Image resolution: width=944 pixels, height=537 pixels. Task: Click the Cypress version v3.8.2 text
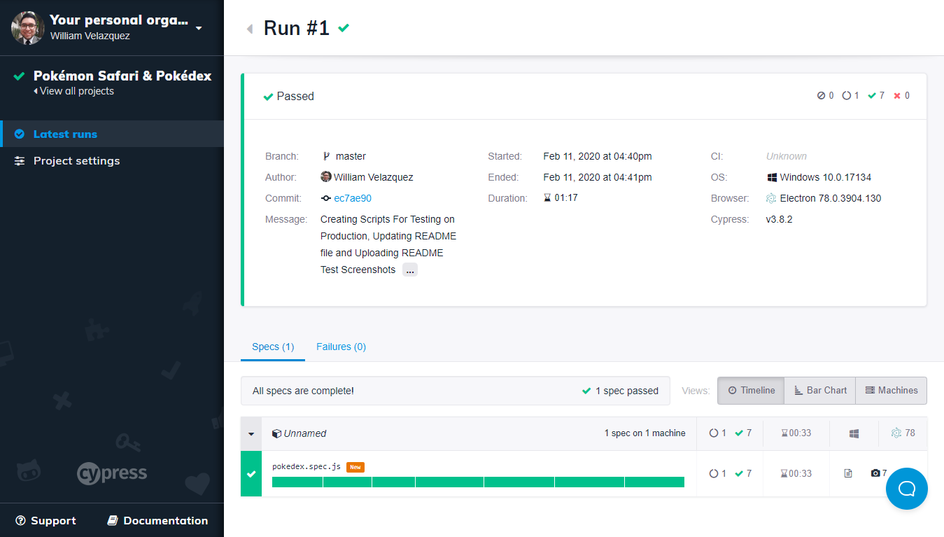click(779, 219)
